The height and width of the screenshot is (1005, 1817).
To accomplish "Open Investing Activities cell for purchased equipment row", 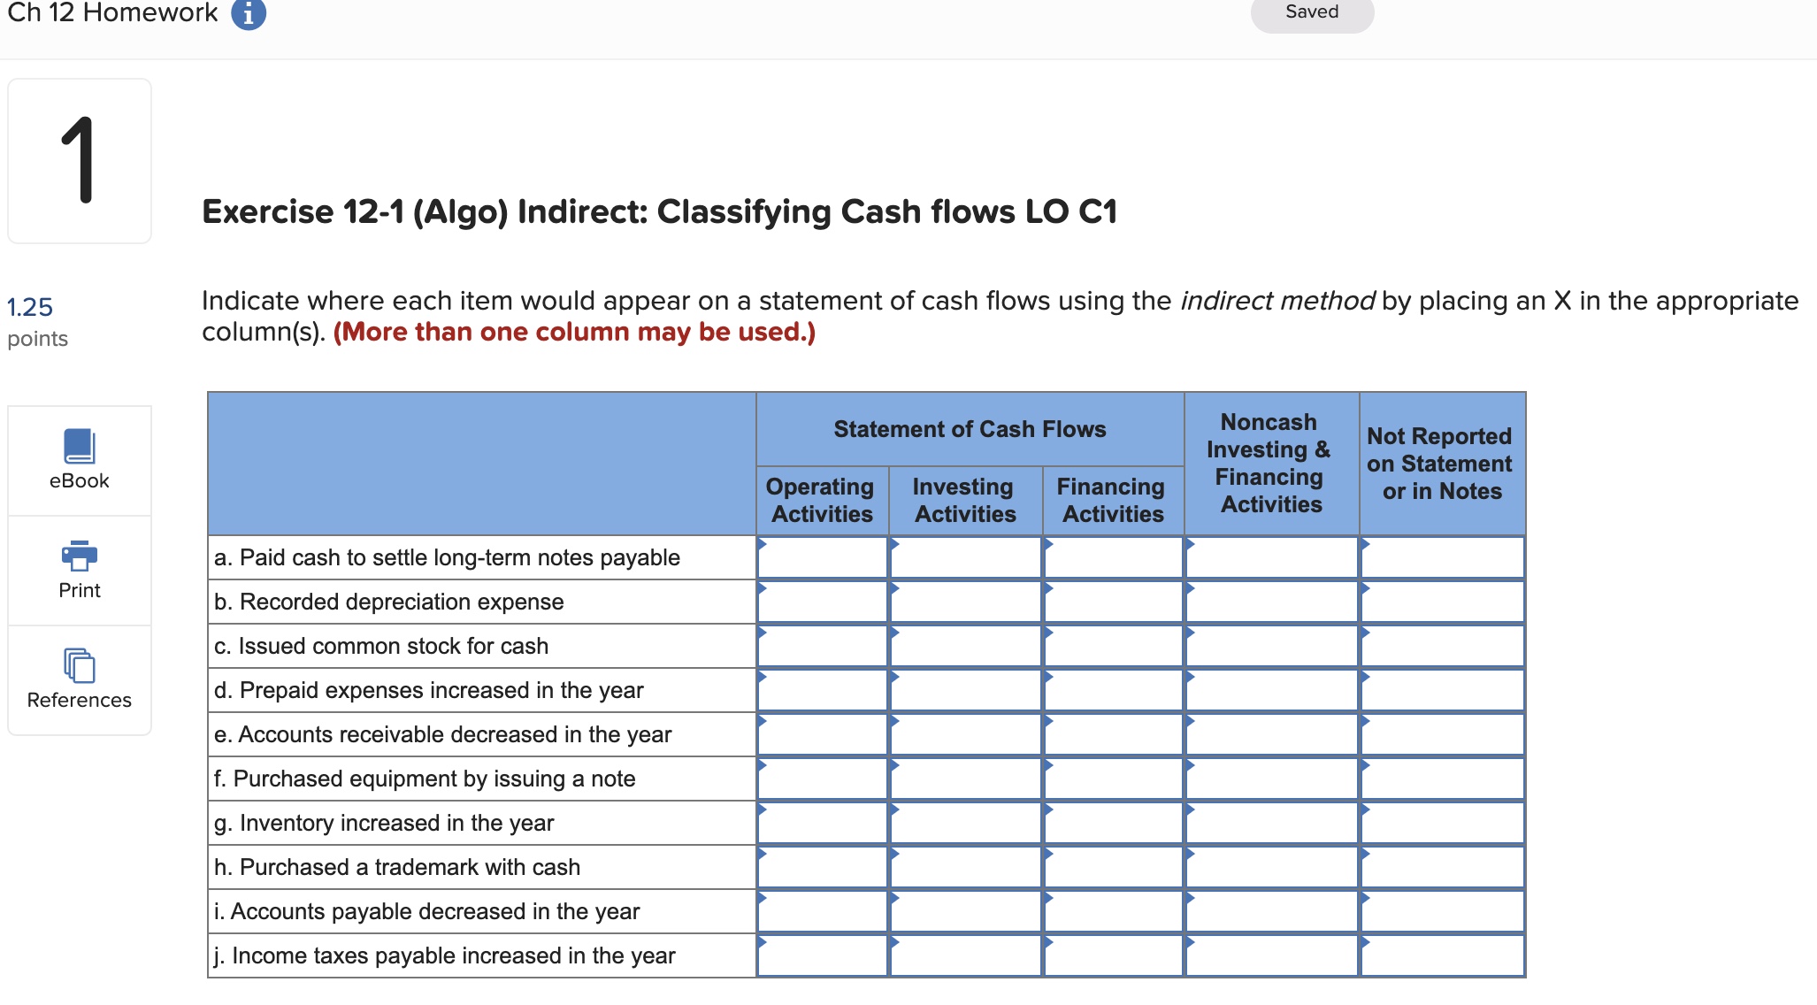I will click(966, 779).
